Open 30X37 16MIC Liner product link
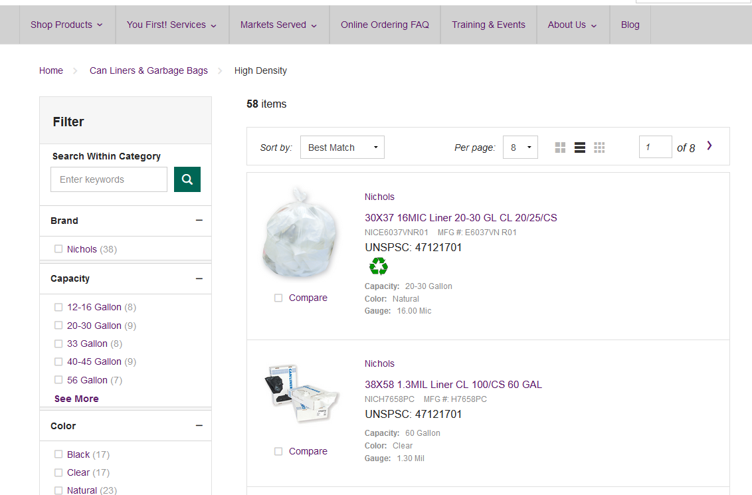 (x=461, y=218)
